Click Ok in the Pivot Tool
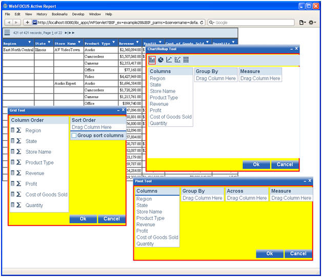Image resolution: width=322 pixels, height=277 pixels. 270,253
